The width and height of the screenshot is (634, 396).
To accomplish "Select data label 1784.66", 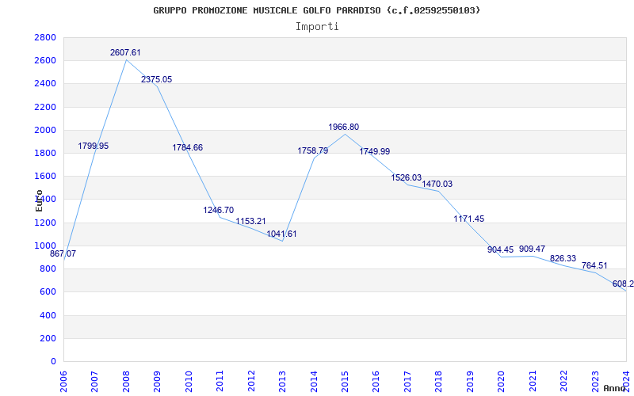I will tap(188, 148).
